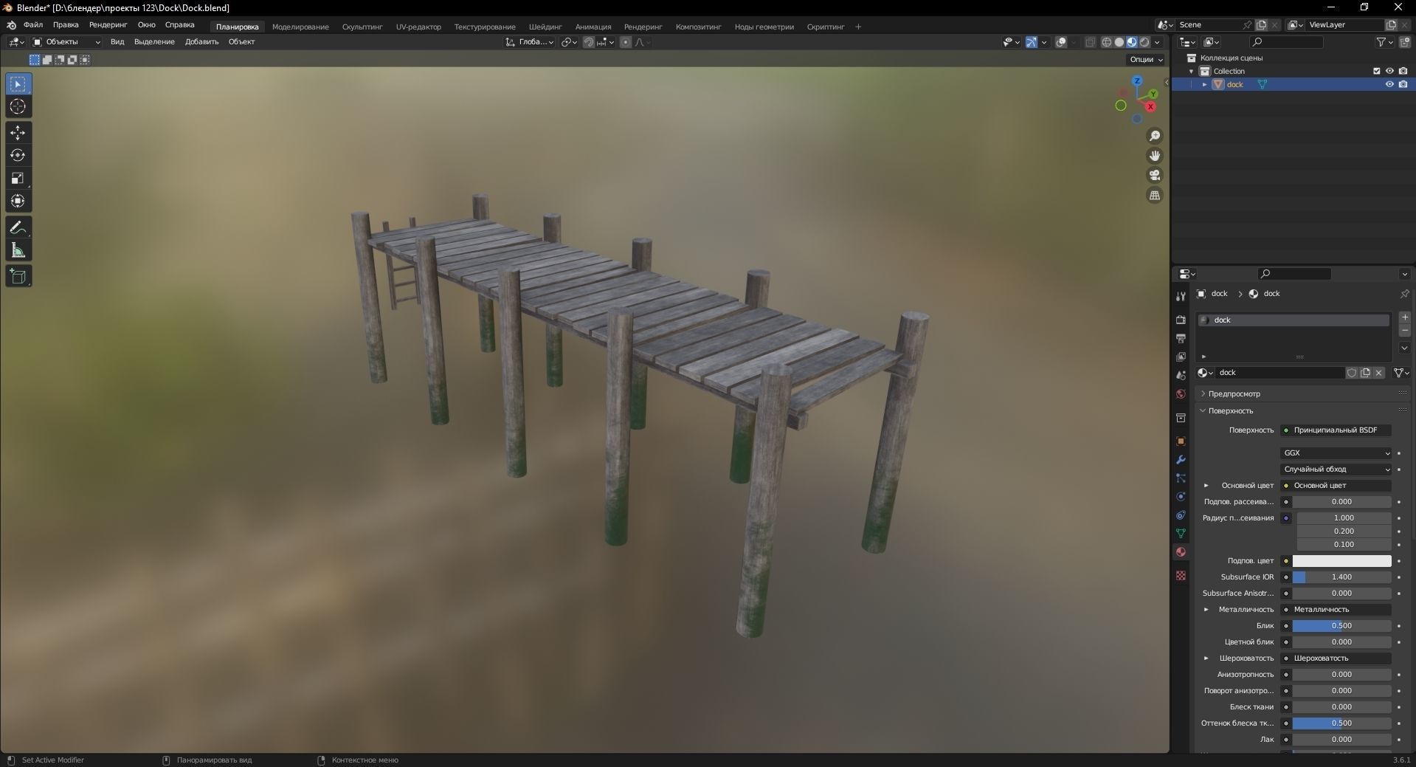Click the zoom view magnifier icon
This screenshot has width=1416, height=767.
[x=1155, y=136]
